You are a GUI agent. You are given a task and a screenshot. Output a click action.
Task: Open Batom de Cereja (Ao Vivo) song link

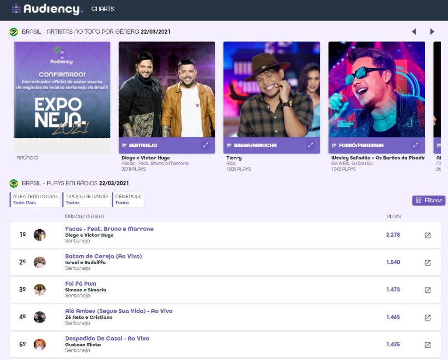click(103, 256)
